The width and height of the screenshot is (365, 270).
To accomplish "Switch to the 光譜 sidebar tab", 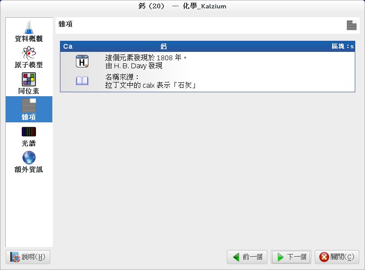I will point(29,137).
